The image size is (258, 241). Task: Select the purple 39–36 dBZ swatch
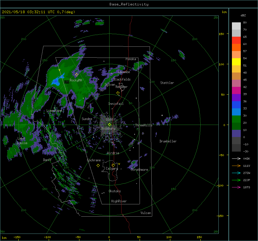(x=236, y=97)
